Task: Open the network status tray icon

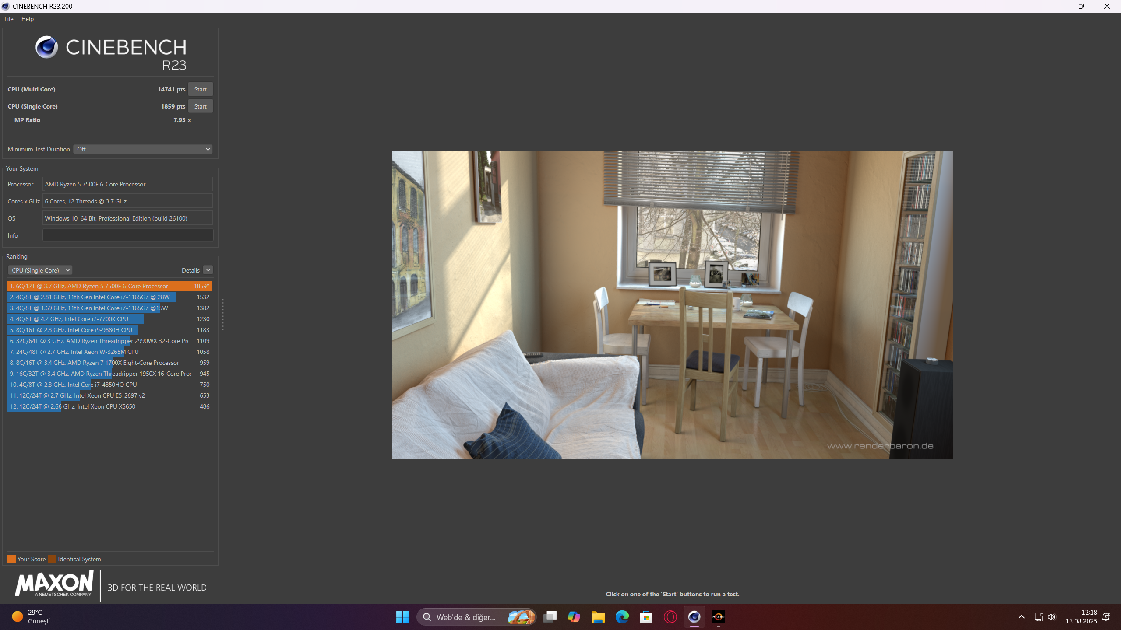Action: coord(1039,617)
